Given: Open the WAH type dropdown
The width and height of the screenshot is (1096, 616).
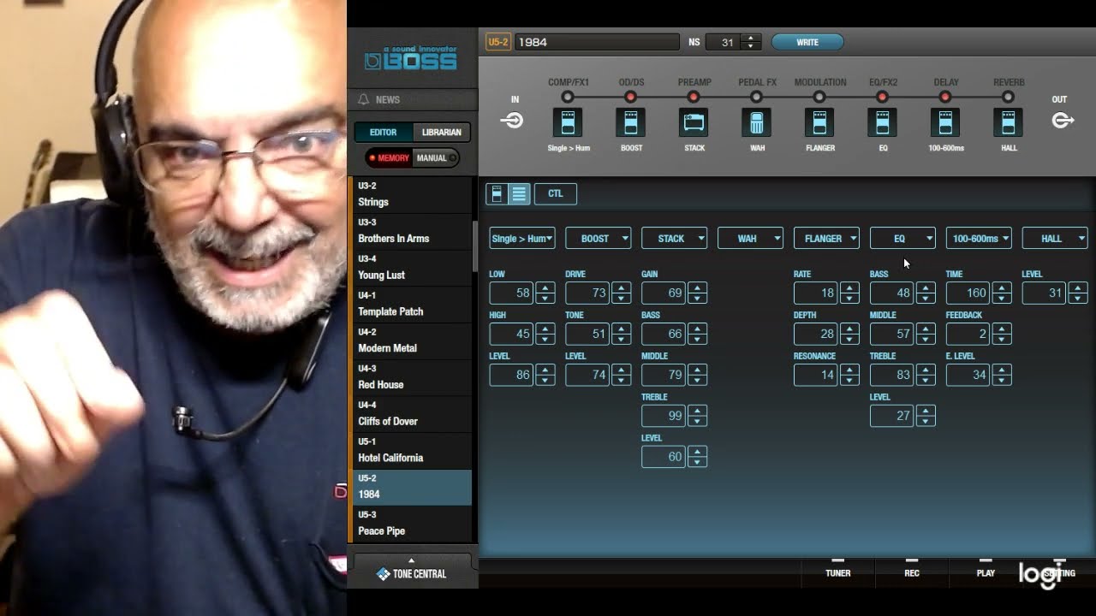Looking at the screenshot, I should (x=751, y=239).
